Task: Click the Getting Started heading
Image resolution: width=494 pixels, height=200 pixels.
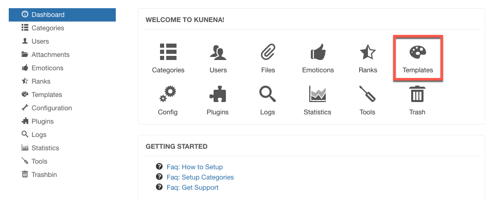Action: (177, 147)
